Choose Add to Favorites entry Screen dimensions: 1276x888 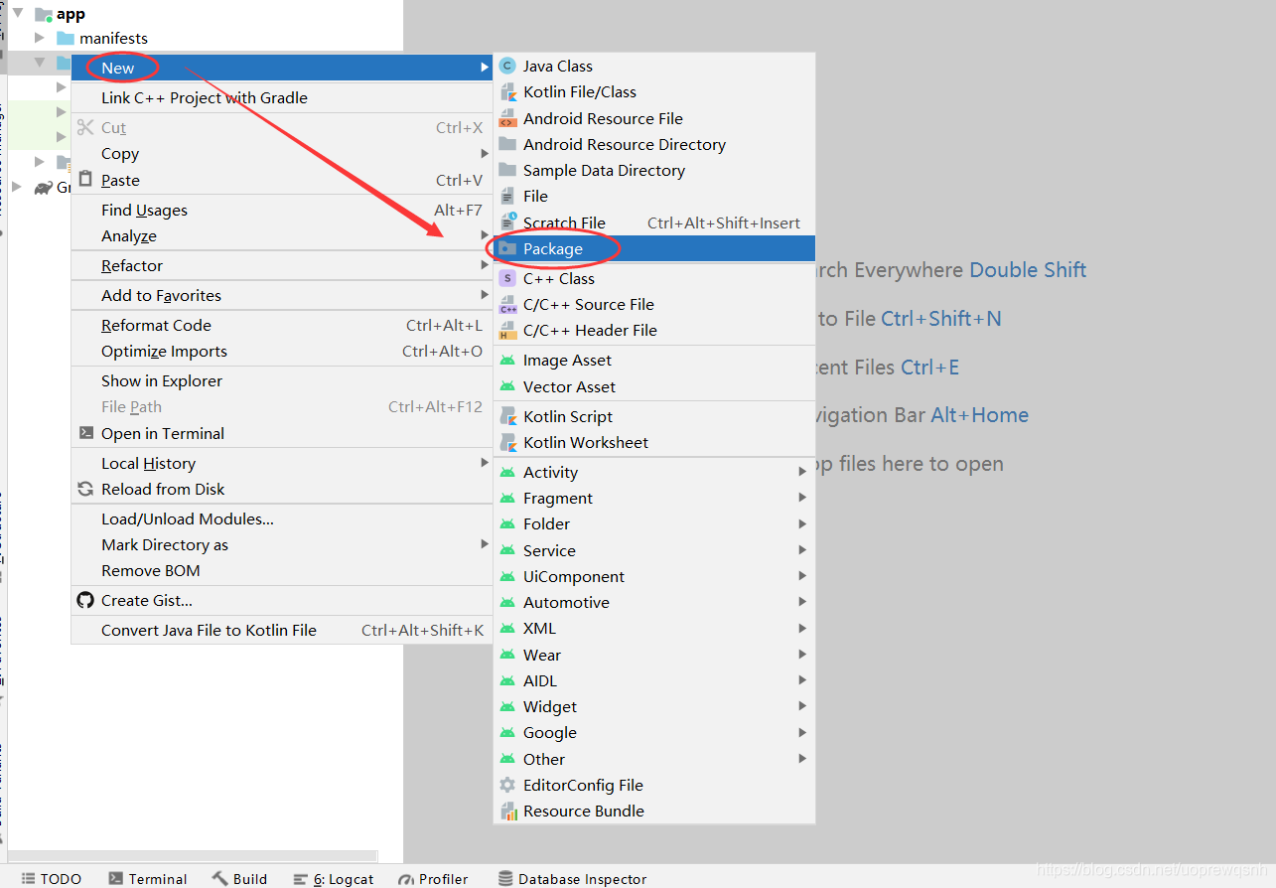point(282,296)
